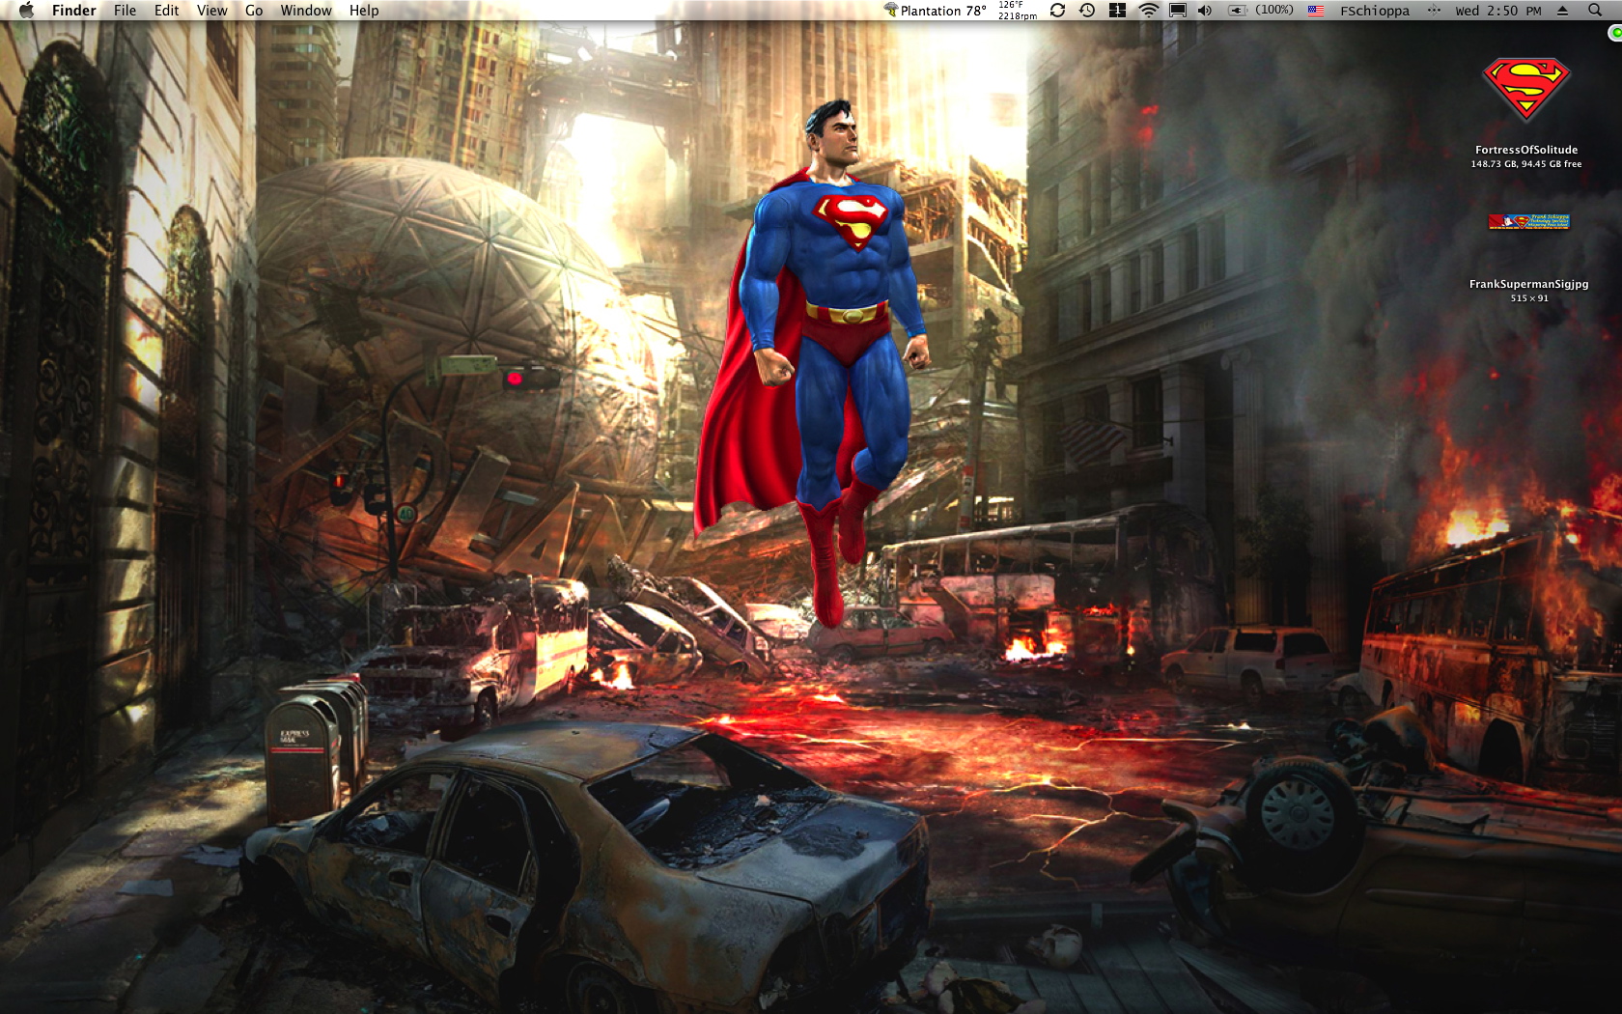
Task: Click the battery charging status icon
Action: pos(1238,10)
